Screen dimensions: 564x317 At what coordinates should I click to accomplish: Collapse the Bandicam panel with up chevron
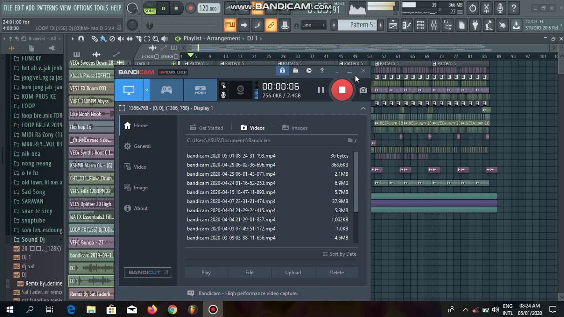coord(363,108)
